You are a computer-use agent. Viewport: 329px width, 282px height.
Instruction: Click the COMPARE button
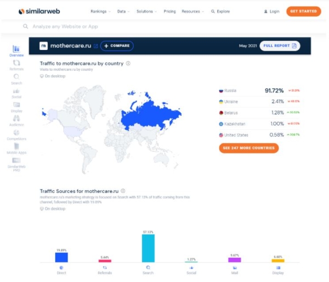[x=117, y=46]
